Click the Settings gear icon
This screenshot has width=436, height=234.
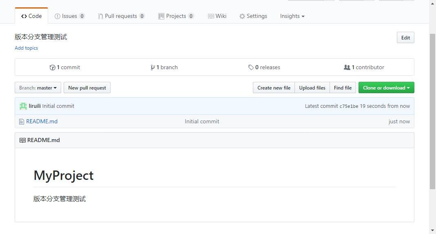point(242,16)
